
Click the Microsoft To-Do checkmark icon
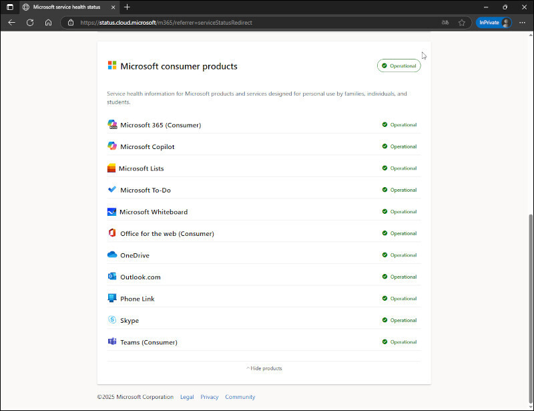[x=112, y=189]
